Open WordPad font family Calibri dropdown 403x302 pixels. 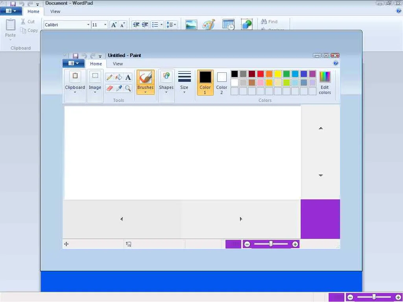pos(88,25)
